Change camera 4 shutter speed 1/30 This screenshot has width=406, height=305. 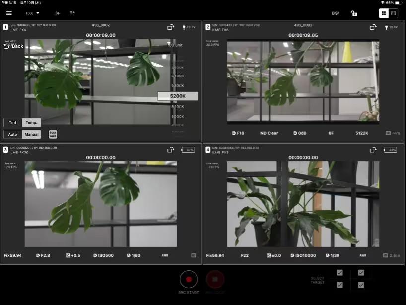click(333, 255)
